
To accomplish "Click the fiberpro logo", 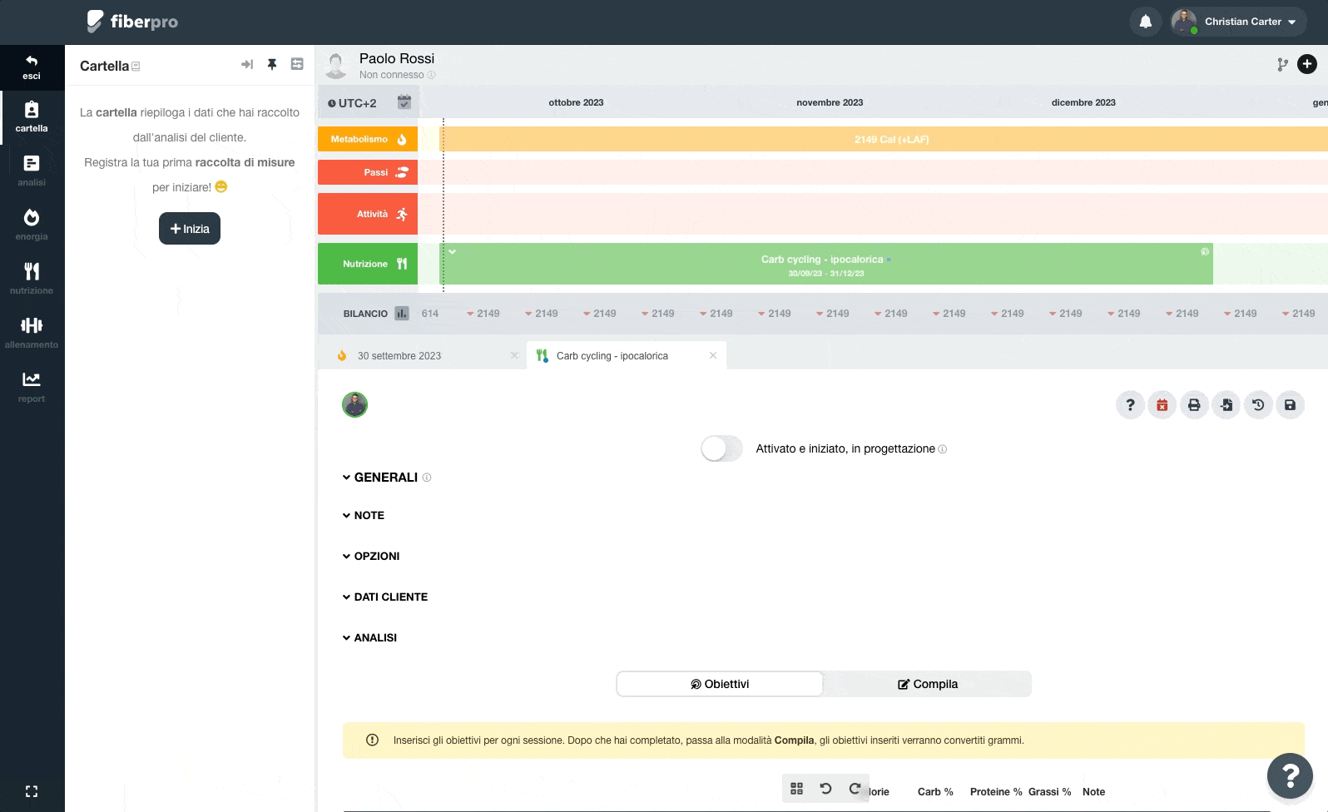I will coord(132,22).
